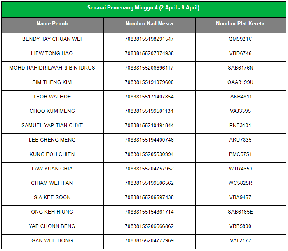Viewport: 288px width, 251px height.
Task: Select card number 70838155194400746
Action: (x=149, y=140)
